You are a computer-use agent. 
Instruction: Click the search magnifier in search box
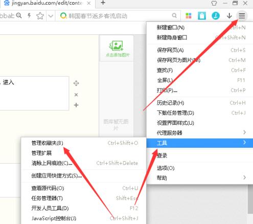point(174,16)
